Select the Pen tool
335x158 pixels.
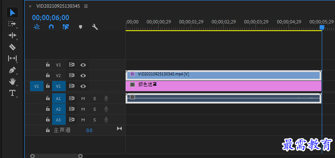click(12, 70)
